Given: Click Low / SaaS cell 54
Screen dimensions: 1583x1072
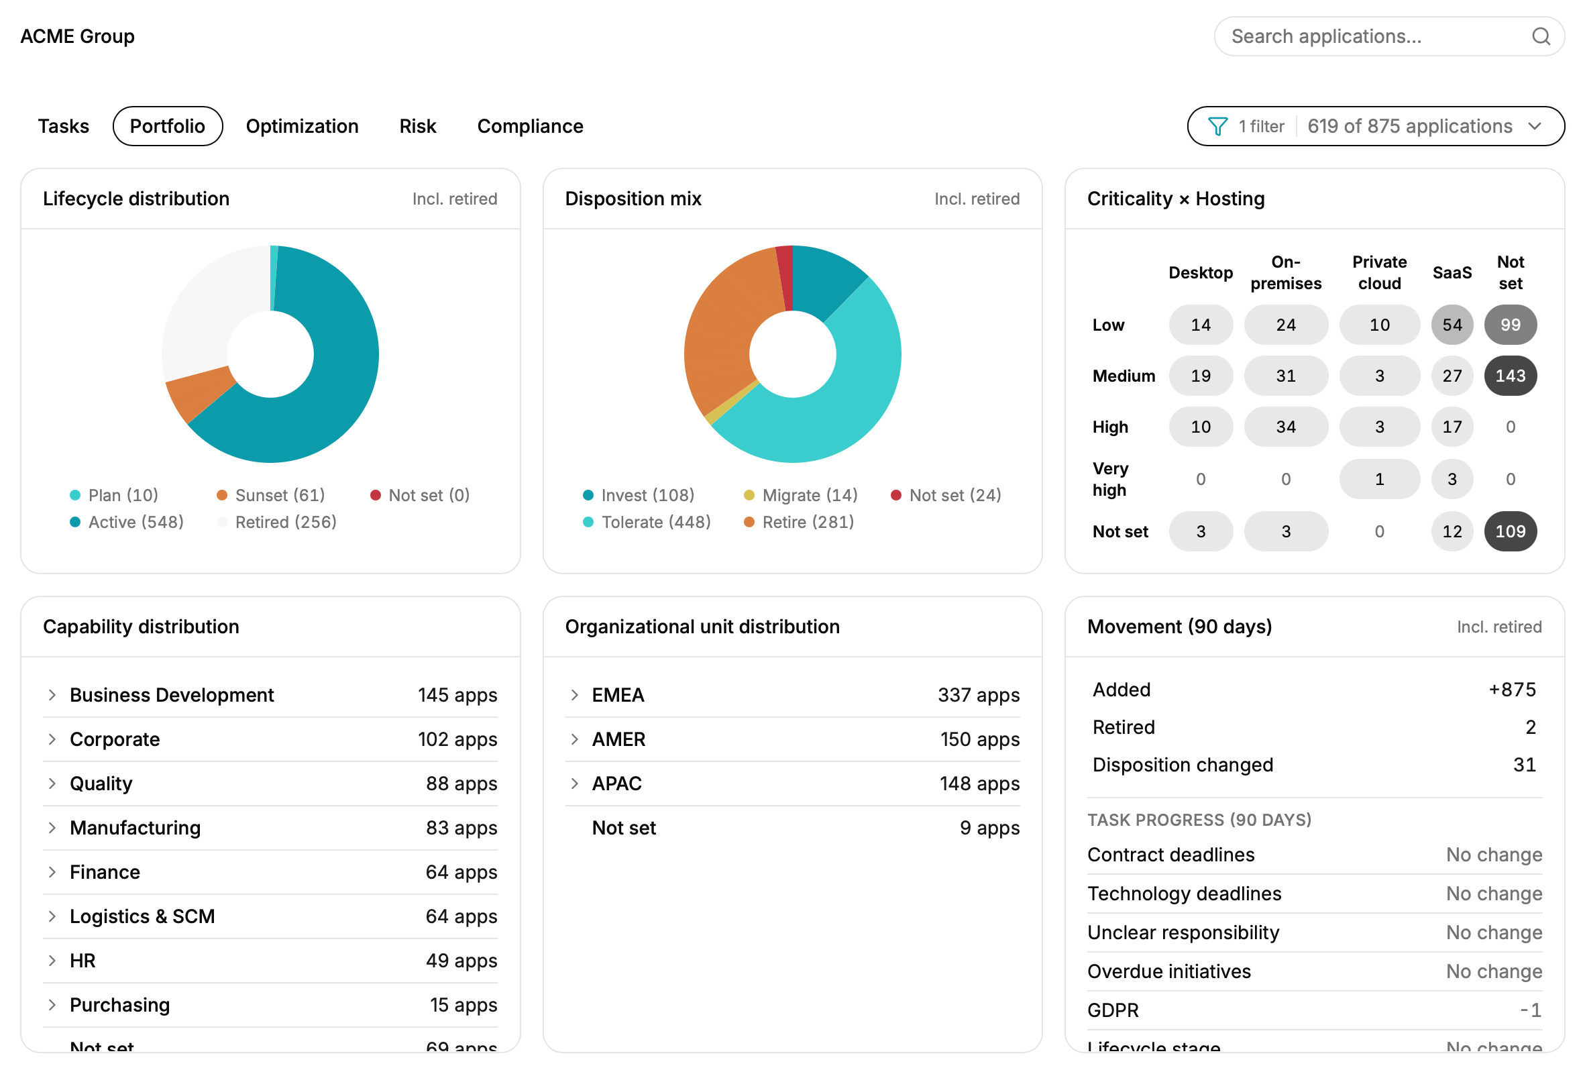Looking at the screenshot, I should pyautogui.click(x=1452, y=325).
